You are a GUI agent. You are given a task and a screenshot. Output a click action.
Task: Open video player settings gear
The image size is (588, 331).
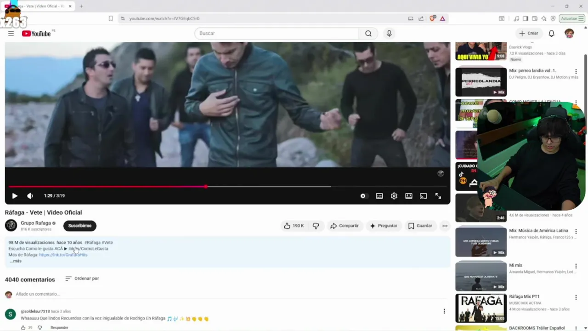click(x=394, y=196)
